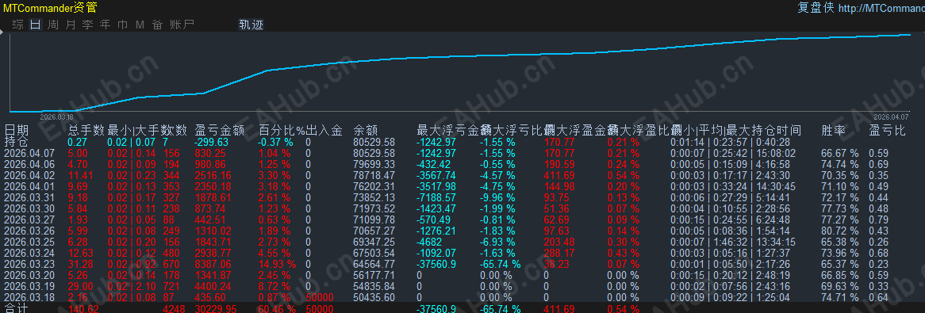The height and width of the screenshot is (313, 925).
Task: Click the 50000 deposit in 2026.03.18 row
Action: pos(319,297)
